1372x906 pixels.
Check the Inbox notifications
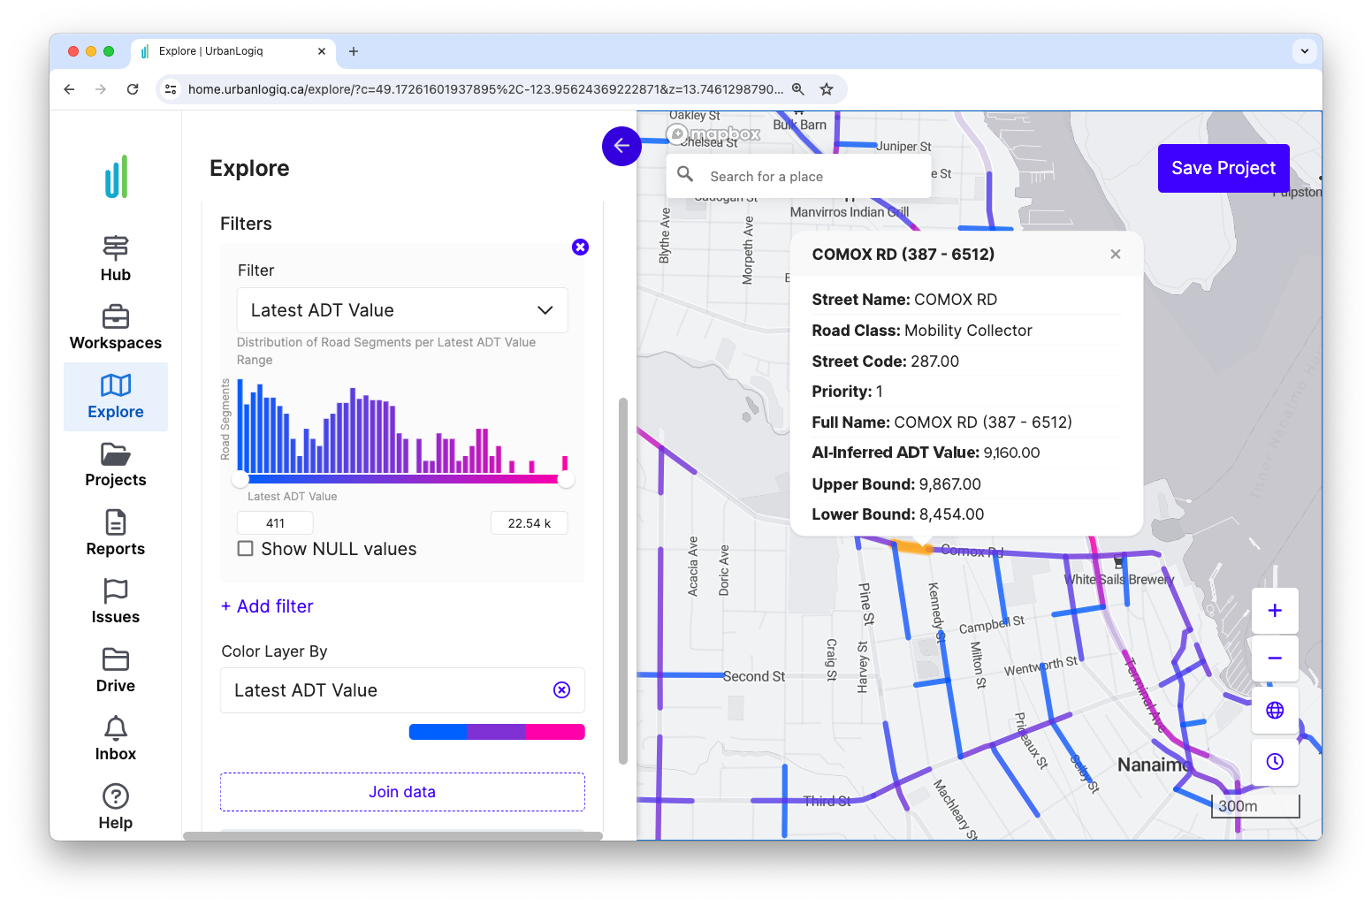click(x=115, y=737)
